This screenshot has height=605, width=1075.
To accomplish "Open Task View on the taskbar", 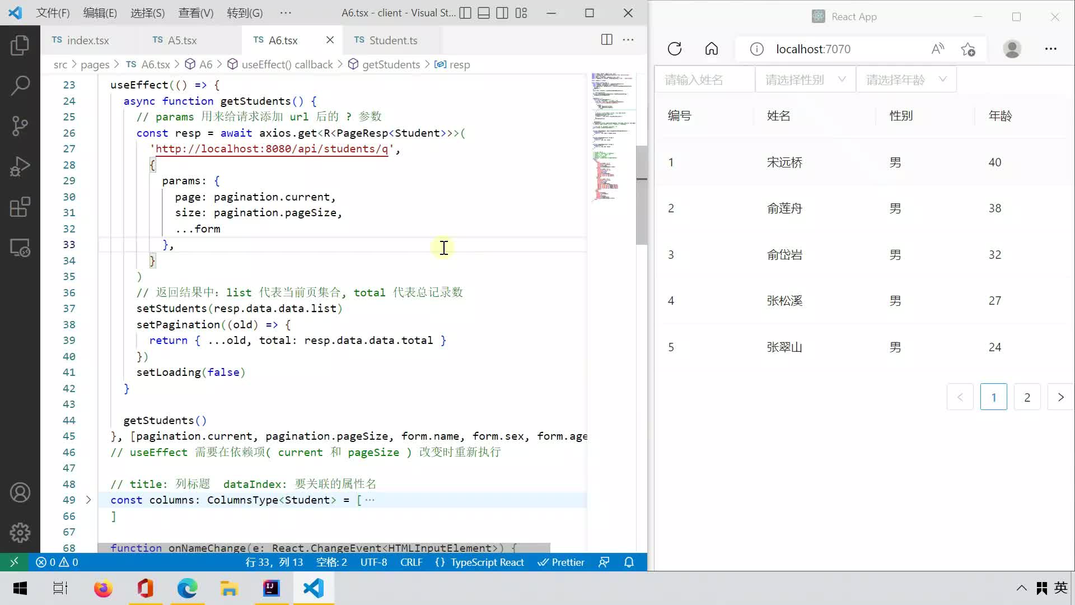I will pyautogui.click(x=60, y=588).
